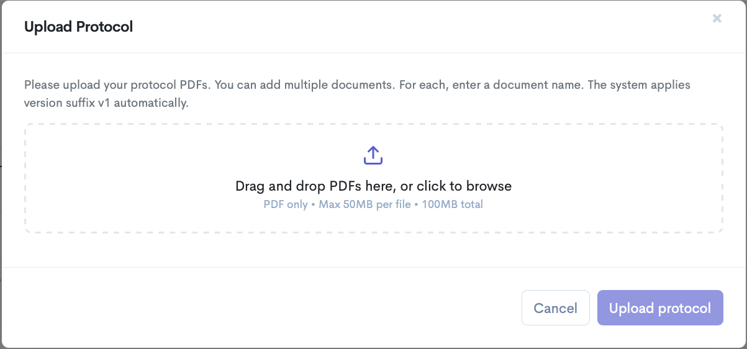
Task: Click the "version suffix v1 automatically" text
Action: pyautogui.click(x=106, y=103)
